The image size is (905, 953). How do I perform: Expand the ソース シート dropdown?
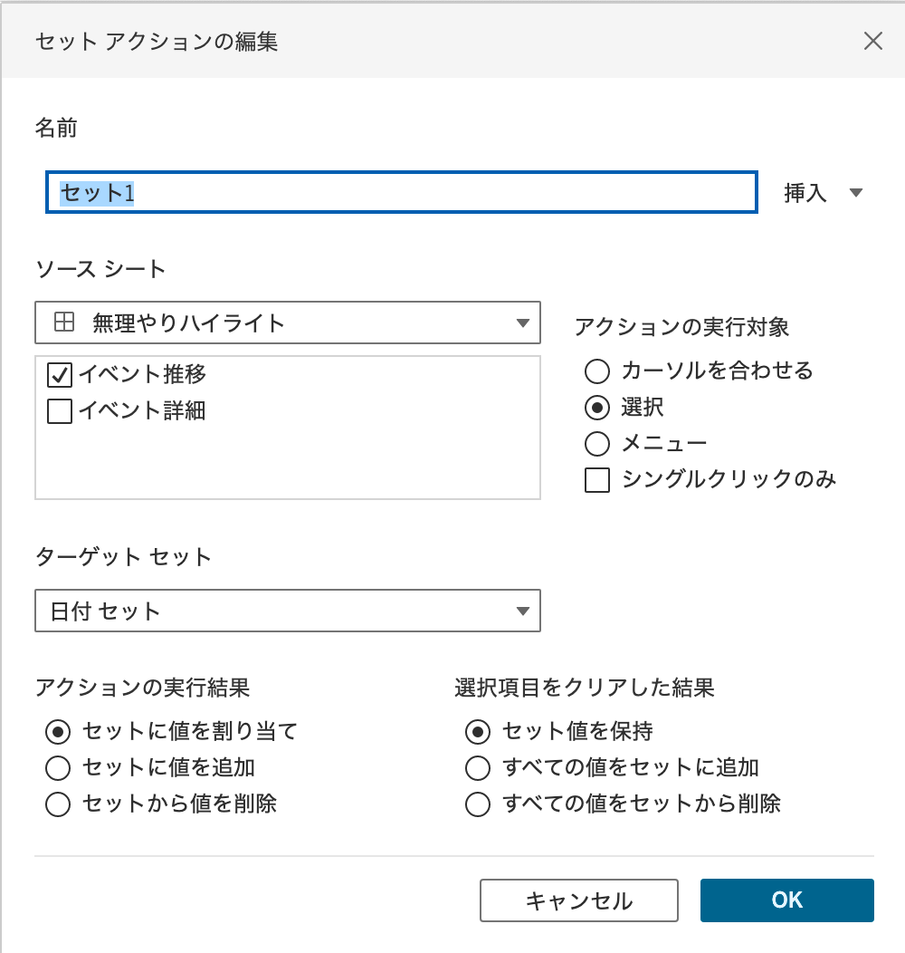[522, 323]
